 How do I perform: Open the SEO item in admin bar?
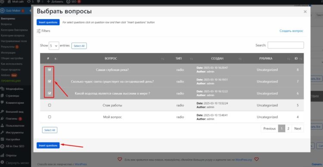coord(74,2)
